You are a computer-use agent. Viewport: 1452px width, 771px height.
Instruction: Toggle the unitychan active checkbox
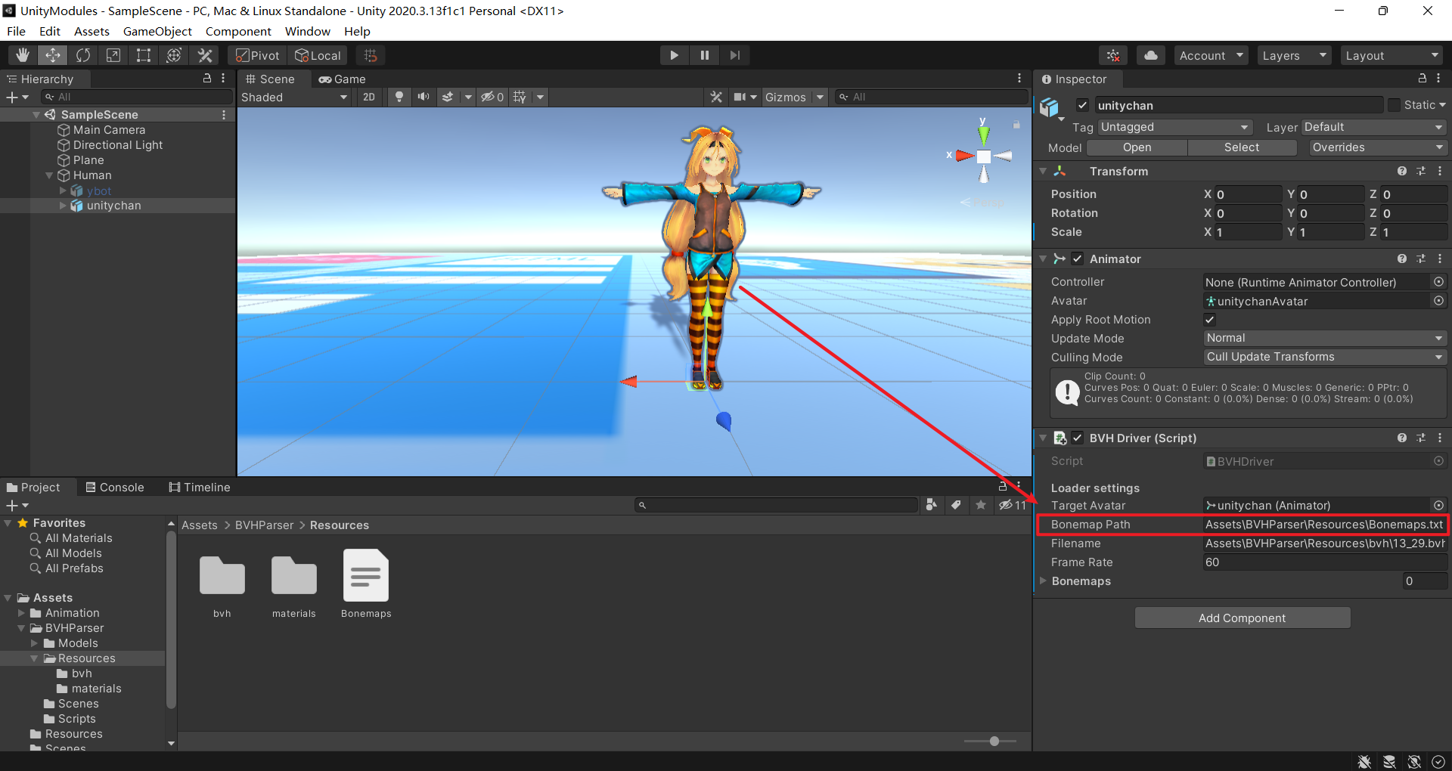click(x=1082, y=105)
